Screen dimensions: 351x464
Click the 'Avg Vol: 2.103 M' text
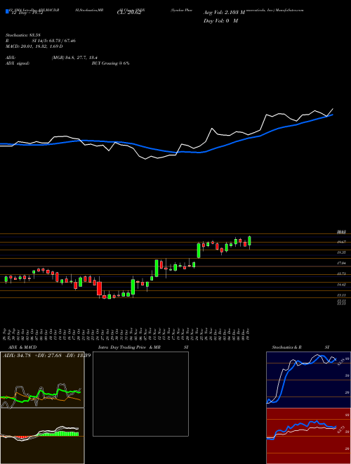click(x=224, y=13)
